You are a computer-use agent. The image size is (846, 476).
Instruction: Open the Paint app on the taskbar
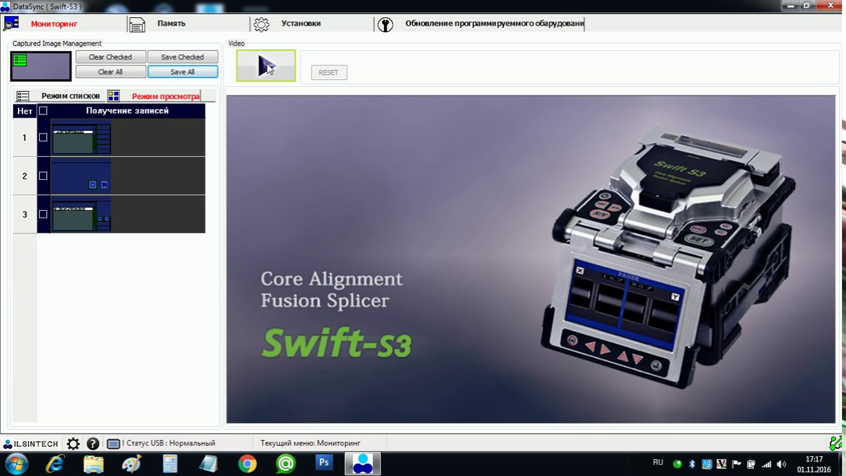(132, 464)
